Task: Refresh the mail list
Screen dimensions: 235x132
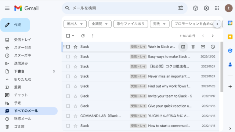Action: click(x=83, y=36)
